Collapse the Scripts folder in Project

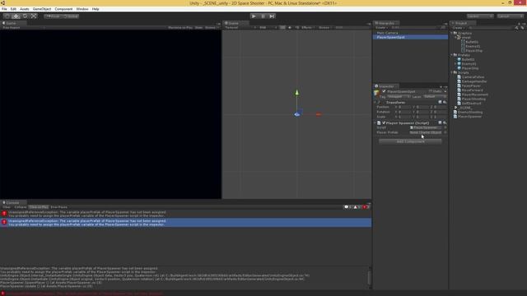click(x=452, y=72)
